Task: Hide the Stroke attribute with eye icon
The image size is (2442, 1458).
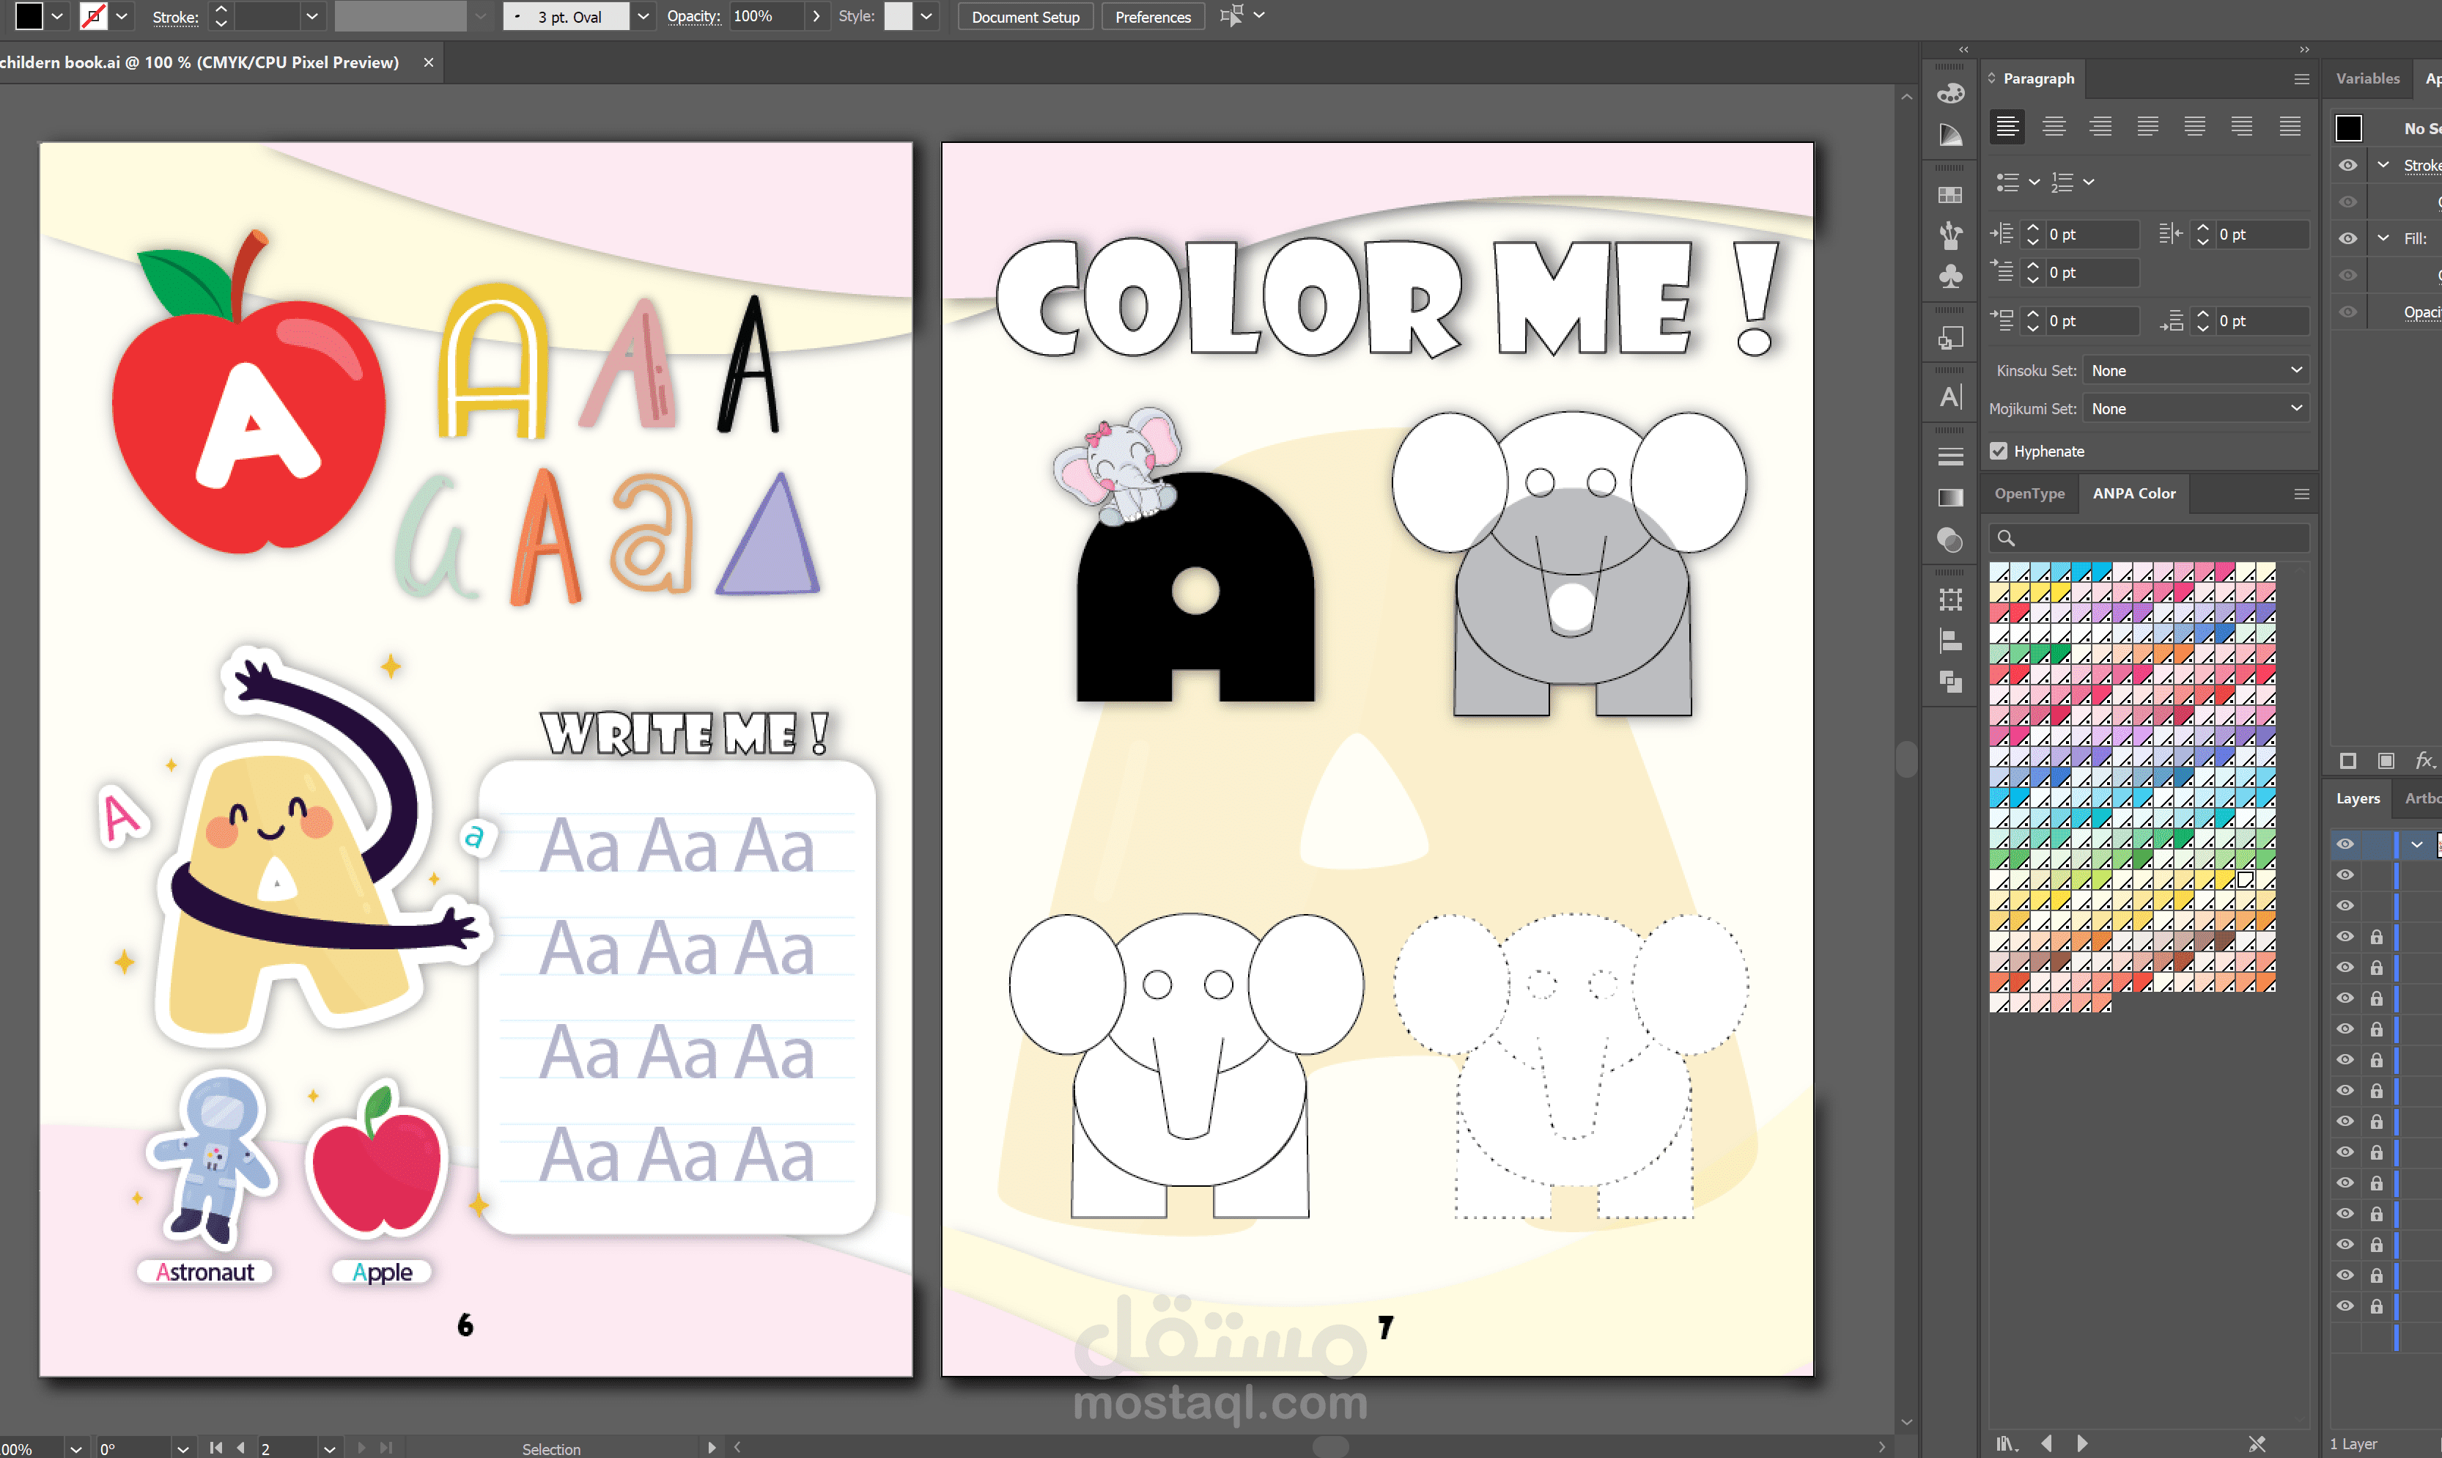Action: [x=2347, y=165]
